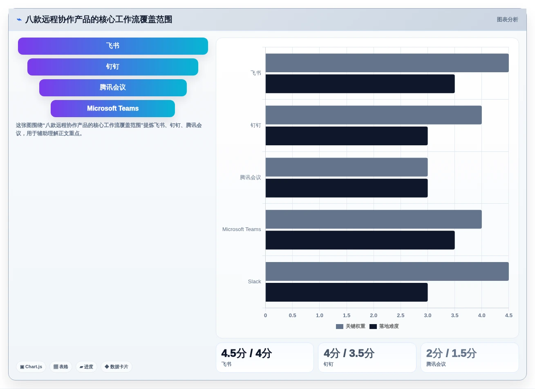
Task: Click the Slack y-axis label
Action: pyautogui.click(x=254, y=282)
